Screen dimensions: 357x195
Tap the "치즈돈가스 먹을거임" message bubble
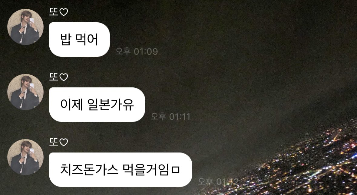coord(121,170)
